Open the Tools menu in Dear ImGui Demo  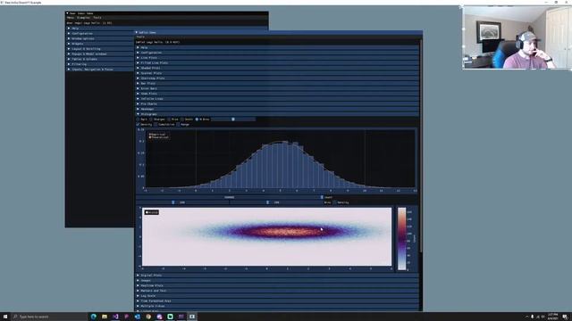click(x=97, y=18)
